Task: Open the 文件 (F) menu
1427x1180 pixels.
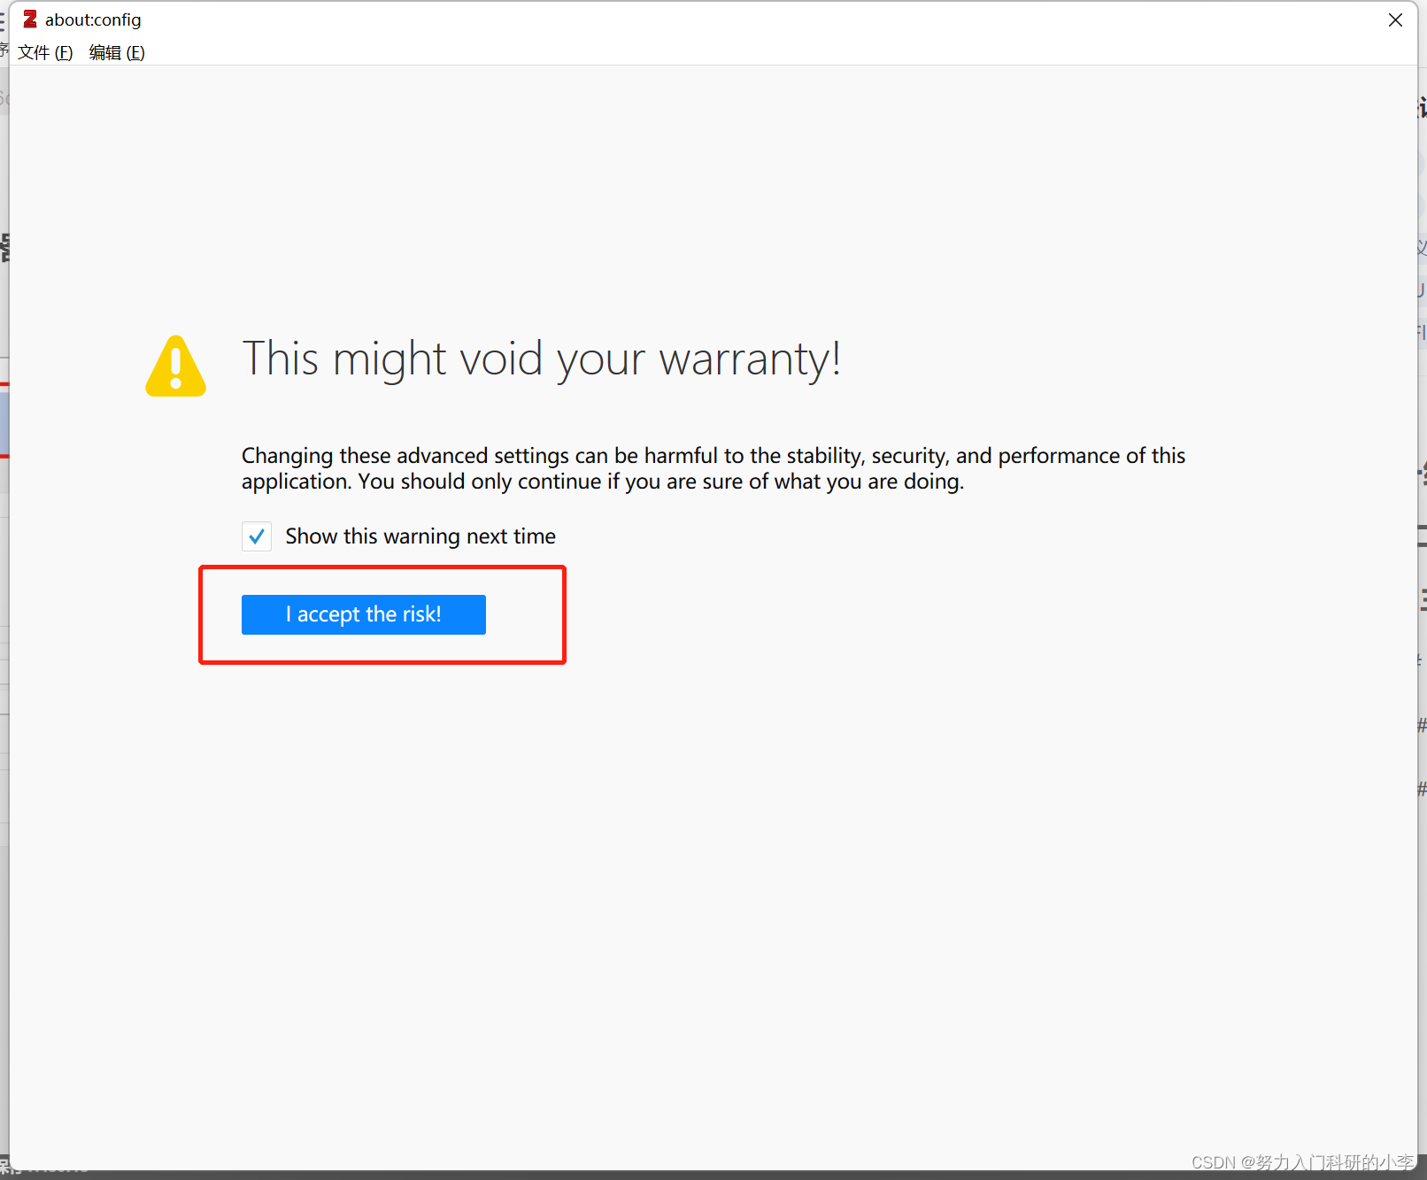Action: tap(45, 52)
